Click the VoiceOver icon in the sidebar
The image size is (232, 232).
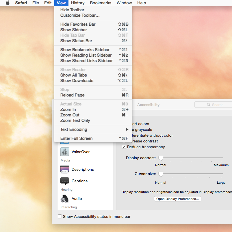tap(65, 152)
